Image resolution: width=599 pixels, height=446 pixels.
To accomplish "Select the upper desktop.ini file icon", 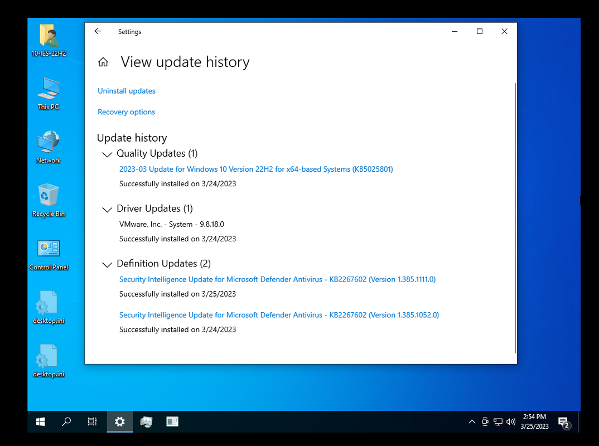I will pyautogui.click(x=49, y=308).
